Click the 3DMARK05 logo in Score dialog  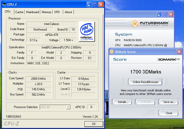(169, 59)
